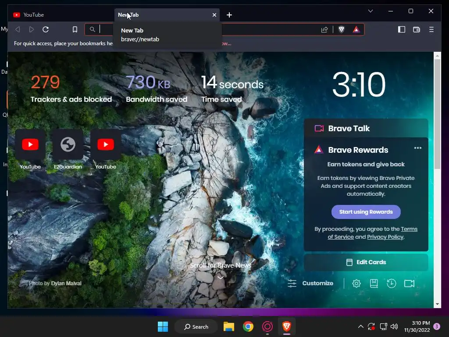Click the Brave Talk card camera icon

coord(319,128)
